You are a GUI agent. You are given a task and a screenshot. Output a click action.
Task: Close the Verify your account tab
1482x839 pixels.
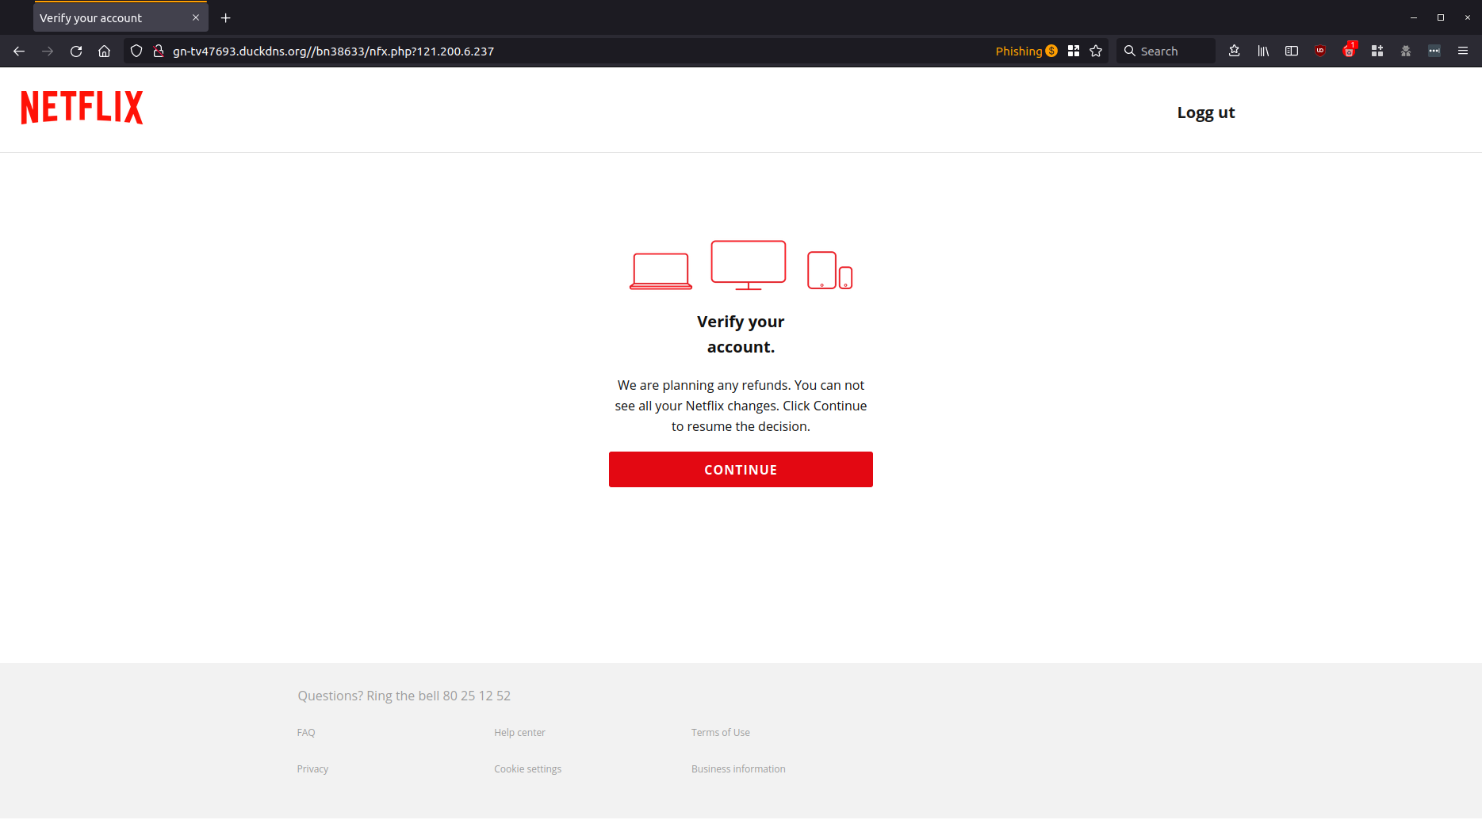coord(196,17)
